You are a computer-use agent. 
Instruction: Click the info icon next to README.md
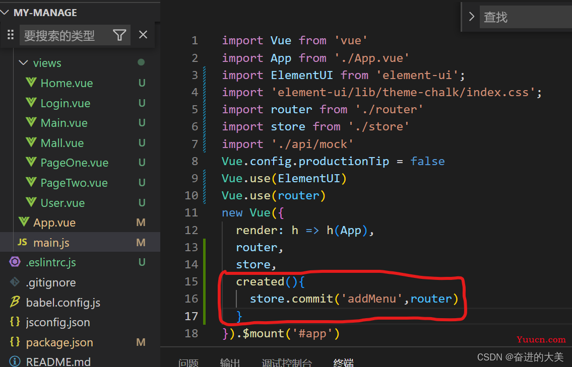(15, 361)
